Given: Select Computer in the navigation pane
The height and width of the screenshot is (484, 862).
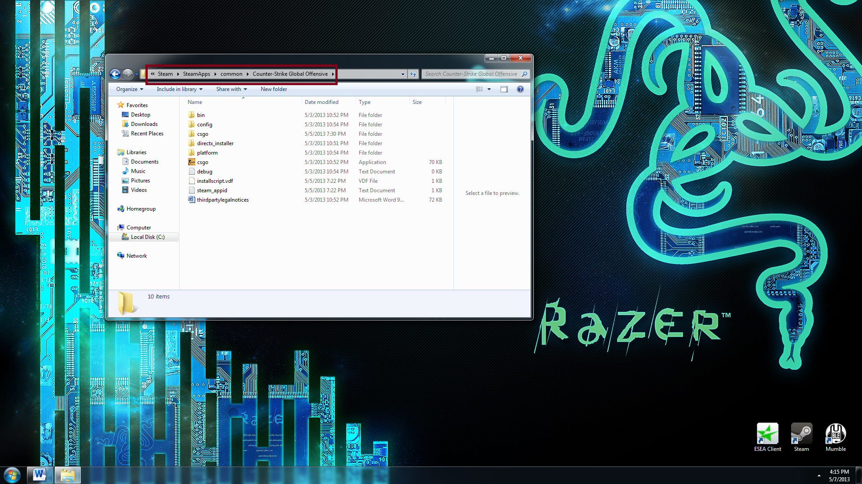Looking at the screenshot, I should (138, 228).
